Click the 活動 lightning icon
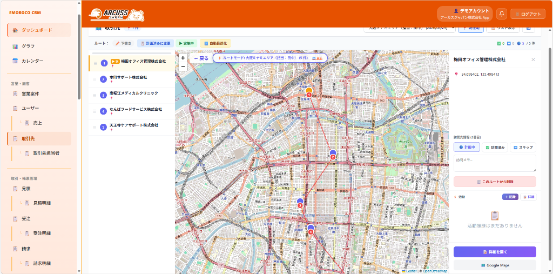 point(455,197)
